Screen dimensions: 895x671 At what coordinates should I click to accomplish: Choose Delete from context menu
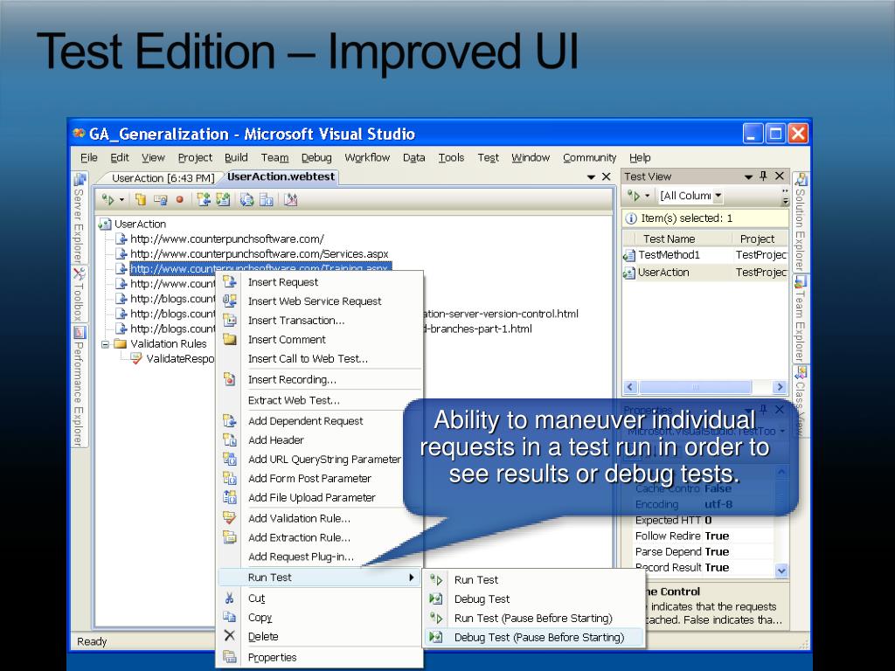coord(321,636)
